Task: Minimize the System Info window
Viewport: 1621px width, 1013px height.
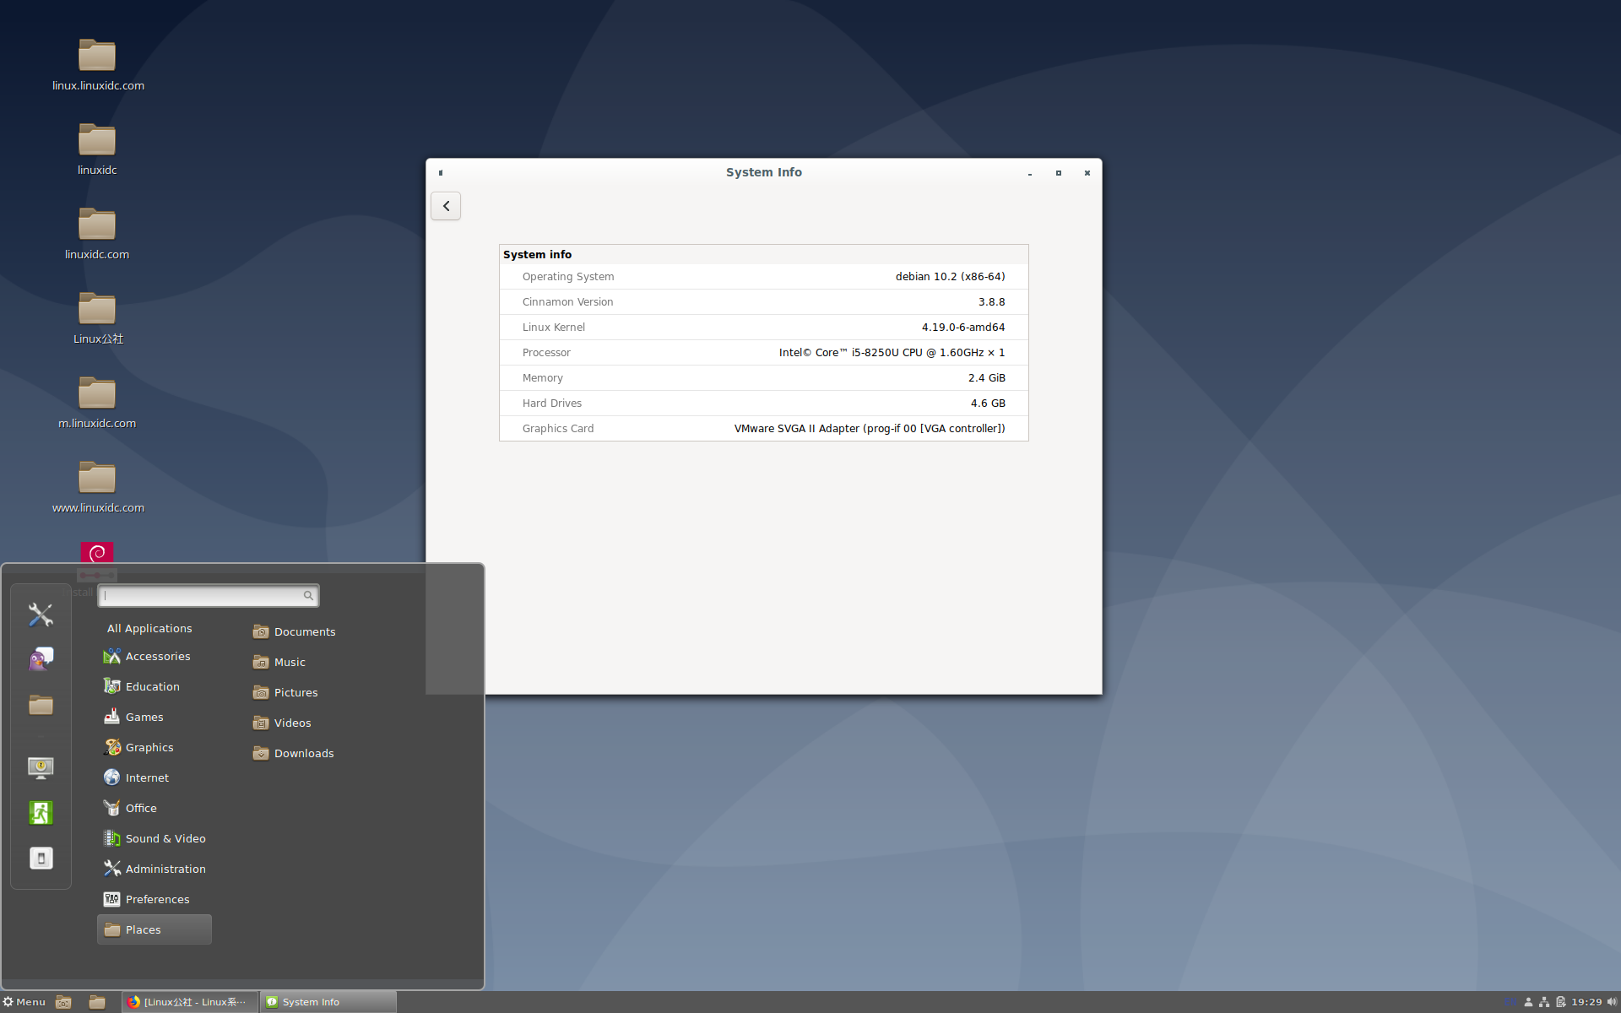Action: tap(1030, 173)
